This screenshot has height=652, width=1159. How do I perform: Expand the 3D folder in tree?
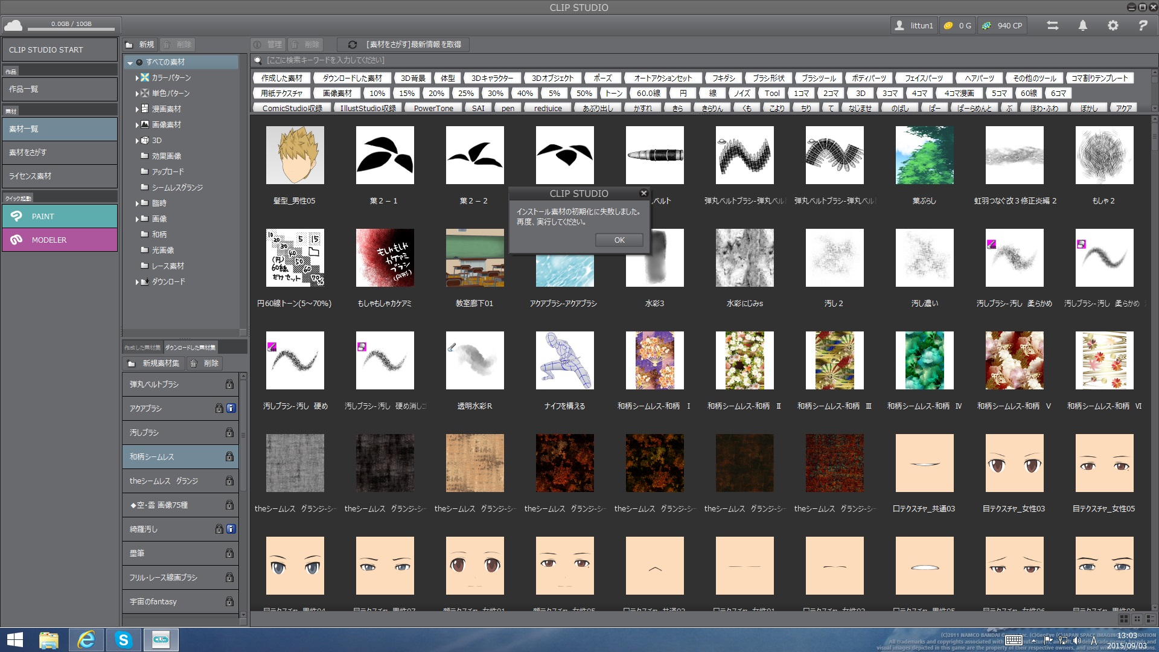click(137, 141)
